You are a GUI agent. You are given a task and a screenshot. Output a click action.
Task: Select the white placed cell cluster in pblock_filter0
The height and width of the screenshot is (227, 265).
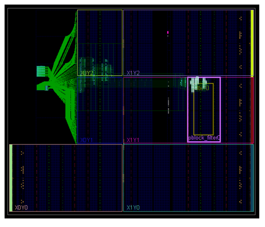click(198, 84)
